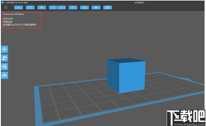Select the Mirror tool on left sidebar
This screenshot has height=126, width=206.
pos(4,75)
